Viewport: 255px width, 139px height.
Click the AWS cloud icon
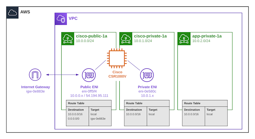tap(12, 13)
